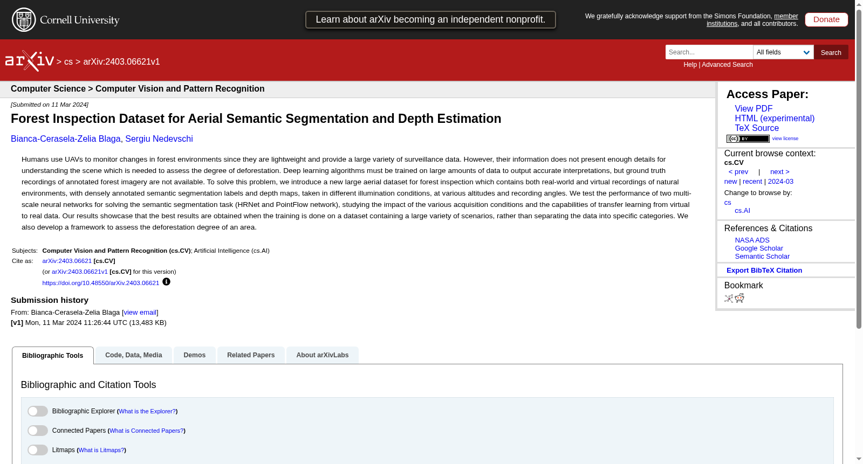Image resolution: width=863 pixels, height=464 pixels.
Task: Open author Sergiu Nedevschi link
Action: 159,139
